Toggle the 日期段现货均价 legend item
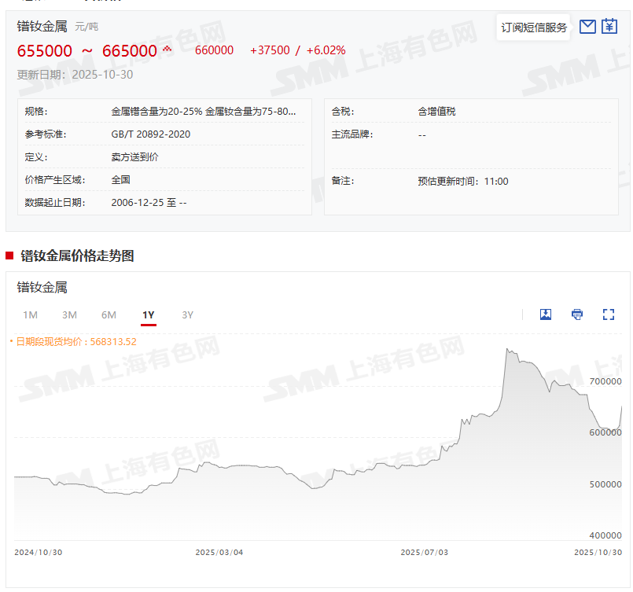Screen dimensions: 633x592 (73, 341)
